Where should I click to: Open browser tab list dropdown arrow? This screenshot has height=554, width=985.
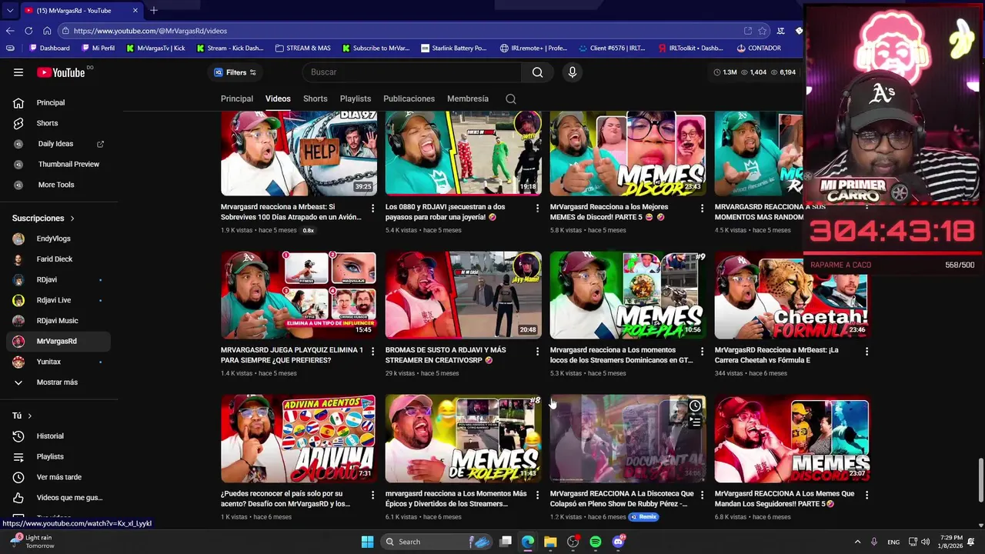point(10,10)
